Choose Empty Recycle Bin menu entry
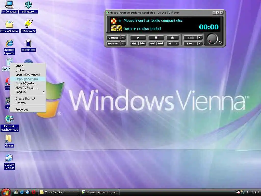This screenshot has height=196, width=261. coord(28,79)
